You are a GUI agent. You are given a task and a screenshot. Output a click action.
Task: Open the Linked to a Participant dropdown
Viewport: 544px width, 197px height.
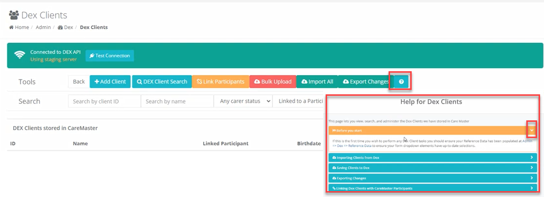[x=299, y=101]
